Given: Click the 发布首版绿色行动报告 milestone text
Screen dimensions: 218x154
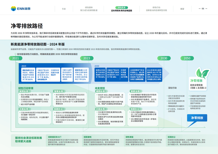Looking at the screenshot, I should [x=47, y=54].
